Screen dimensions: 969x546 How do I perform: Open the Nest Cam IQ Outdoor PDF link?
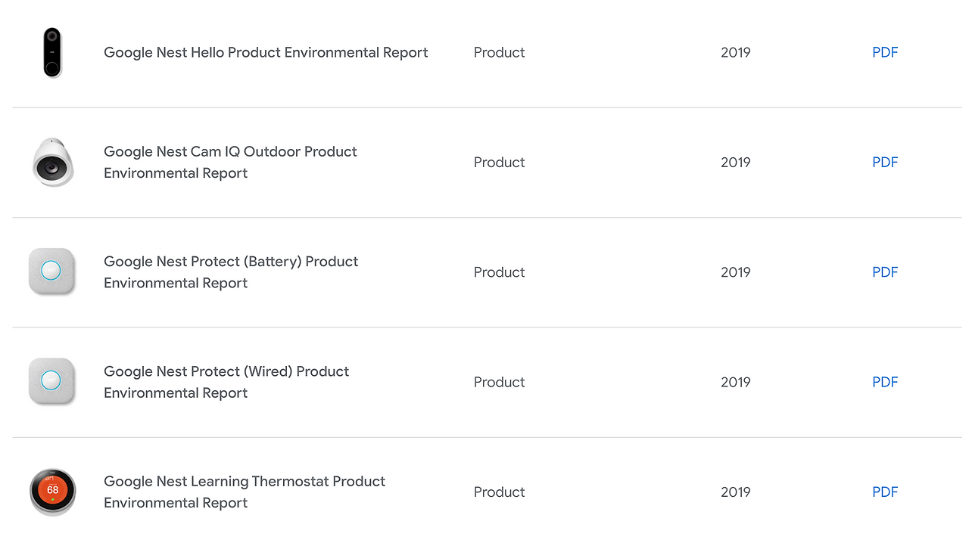tap(885, 162)
